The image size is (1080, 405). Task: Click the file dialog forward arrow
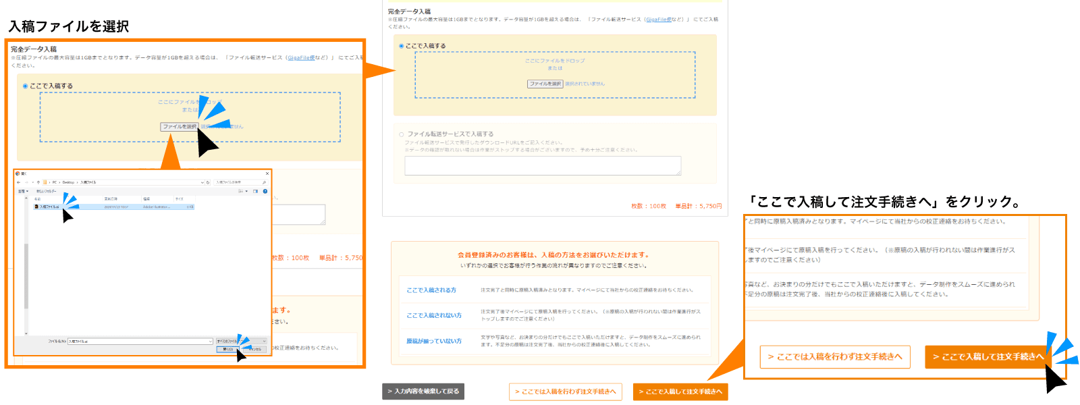tap(26, 182)
